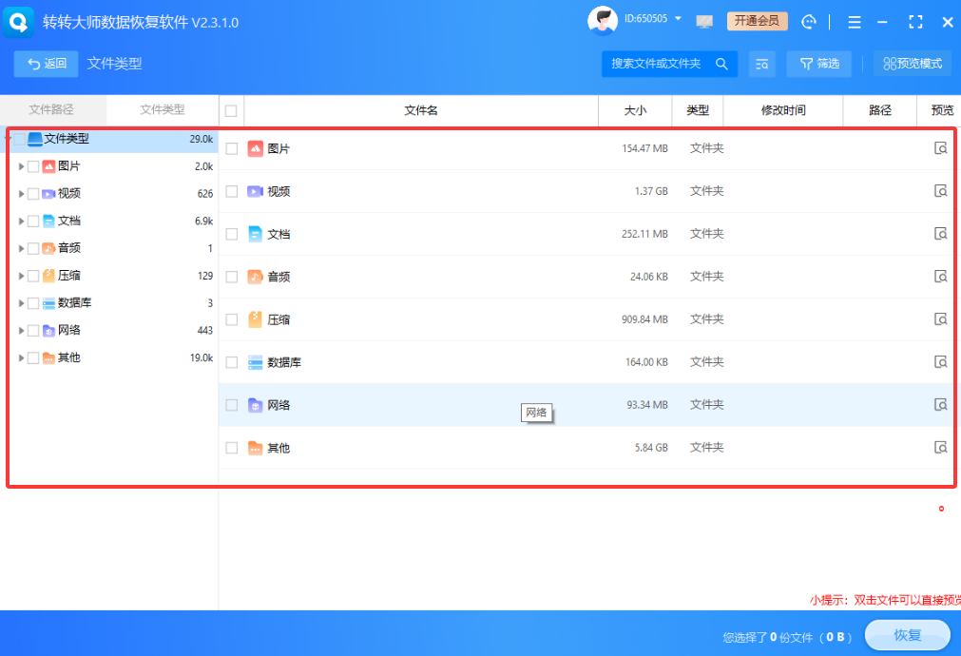Expand the 数据库 node in left tree

(21, 303)
